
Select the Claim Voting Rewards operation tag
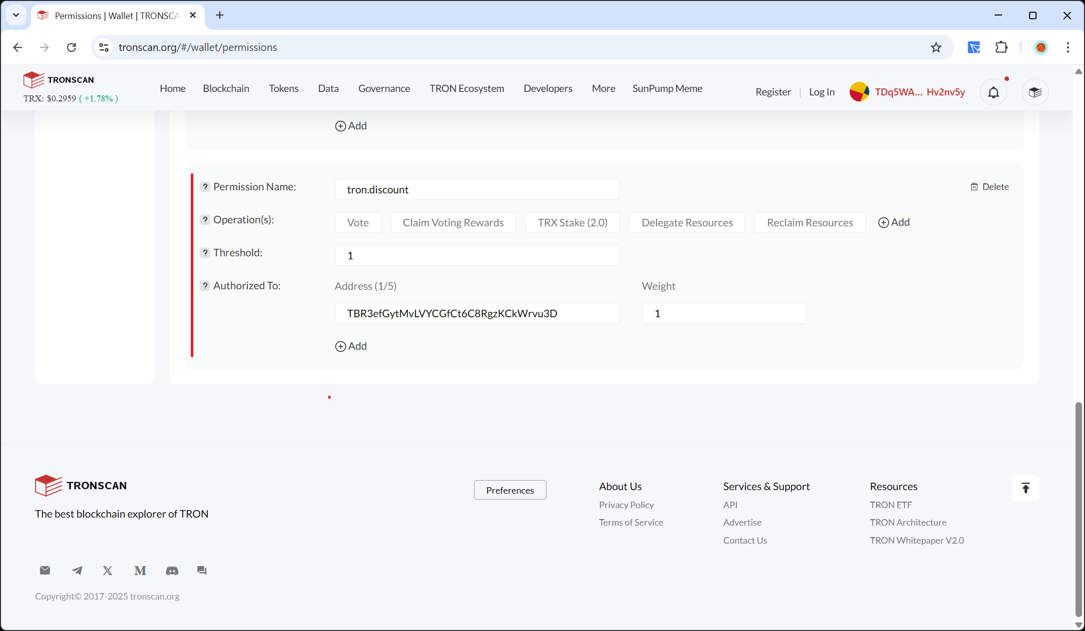point(454,222)
